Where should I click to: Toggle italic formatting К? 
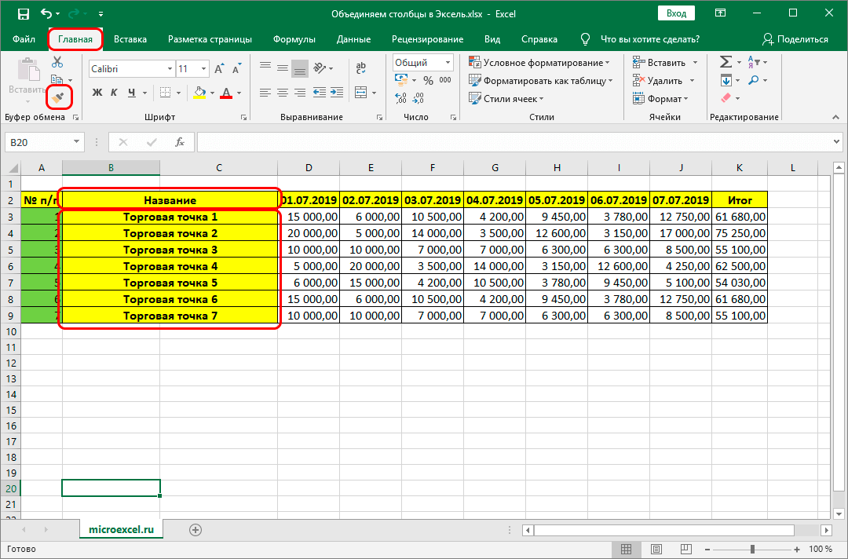114,93
